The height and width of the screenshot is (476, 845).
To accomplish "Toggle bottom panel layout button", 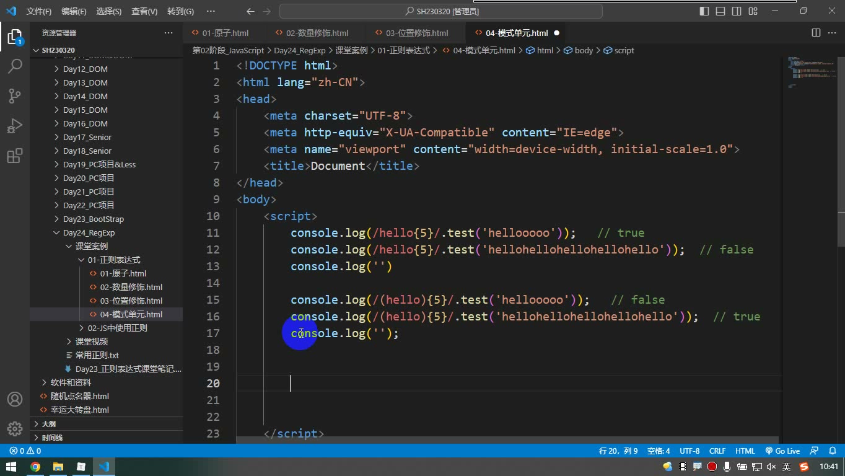I will [720, 11].
